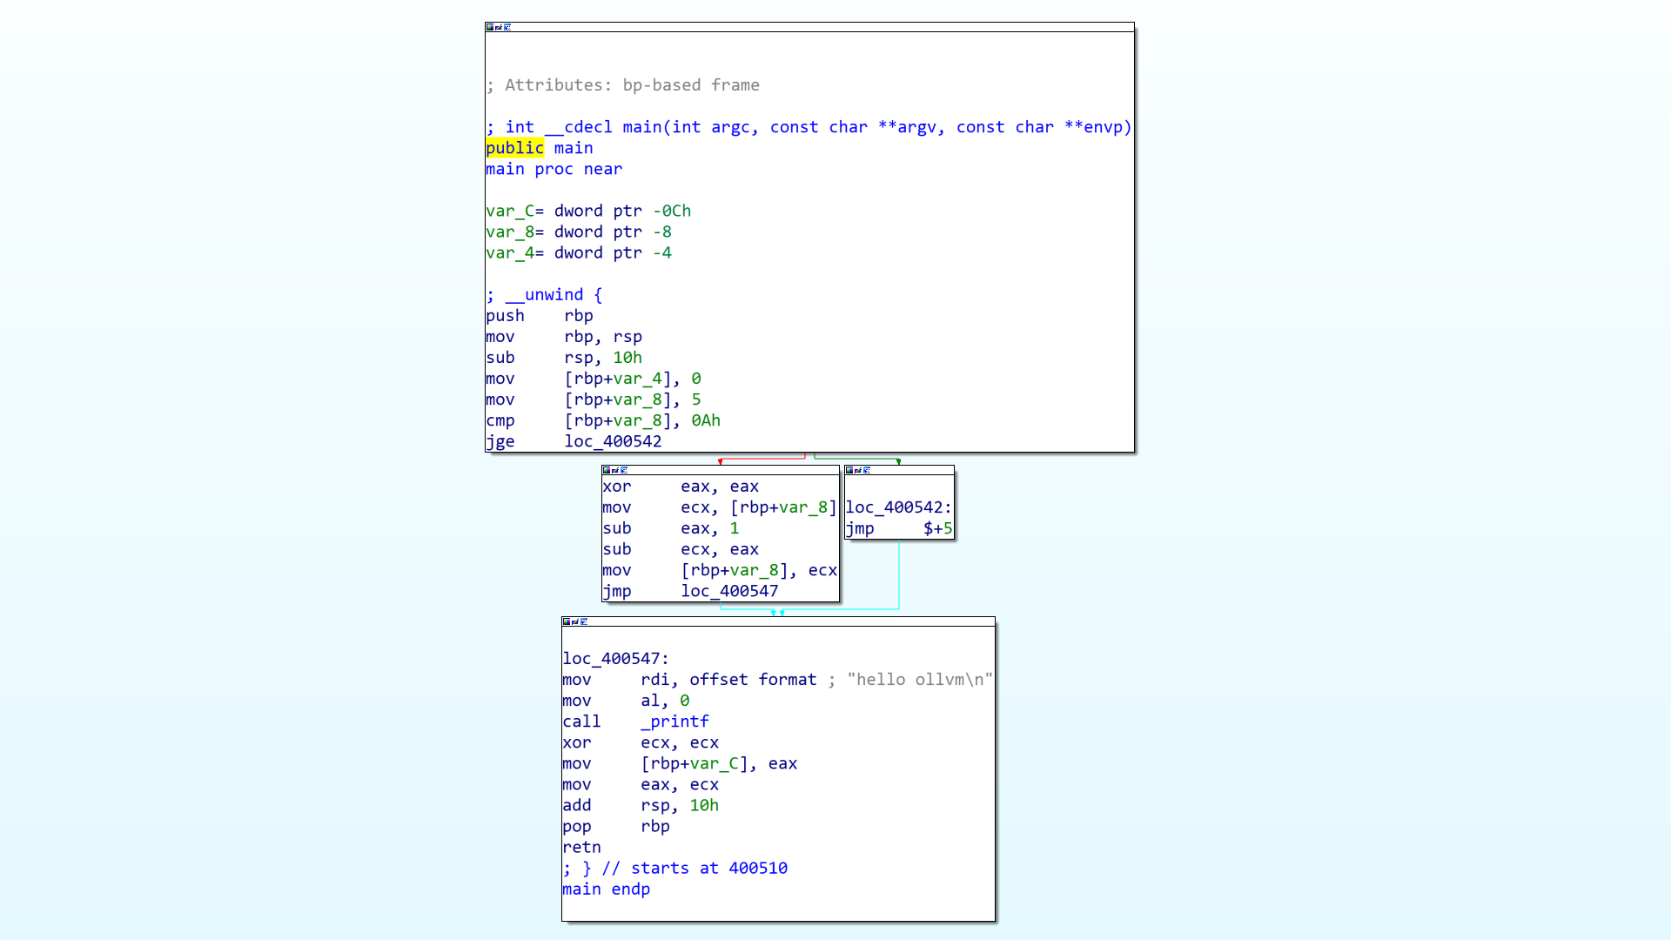Click pencil edit icon in main entry node header
The image size is (1671, 940).
(x=499, y=27)
